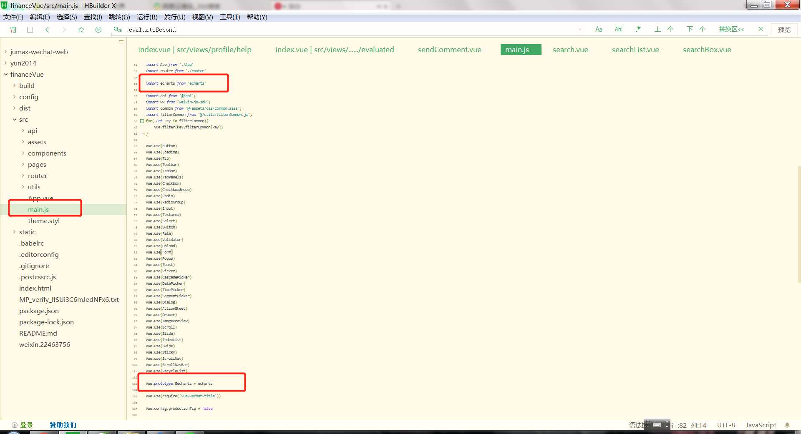
Task: Expand router folder chevron
Action: tap(23, 176)
